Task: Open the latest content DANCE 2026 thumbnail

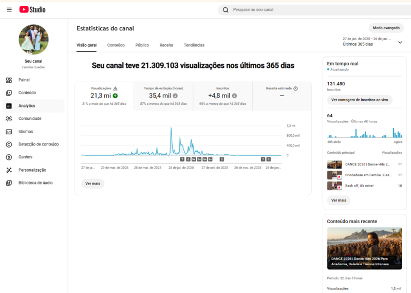Action: tap(364, 248)
